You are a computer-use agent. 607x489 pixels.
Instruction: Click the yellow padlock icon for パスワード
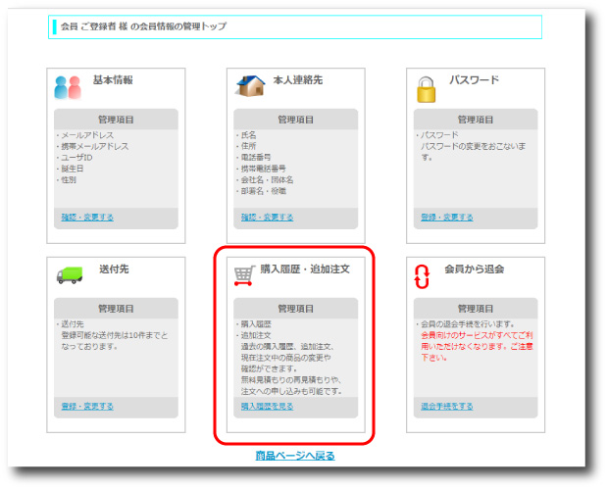click(x=425, y=88)
